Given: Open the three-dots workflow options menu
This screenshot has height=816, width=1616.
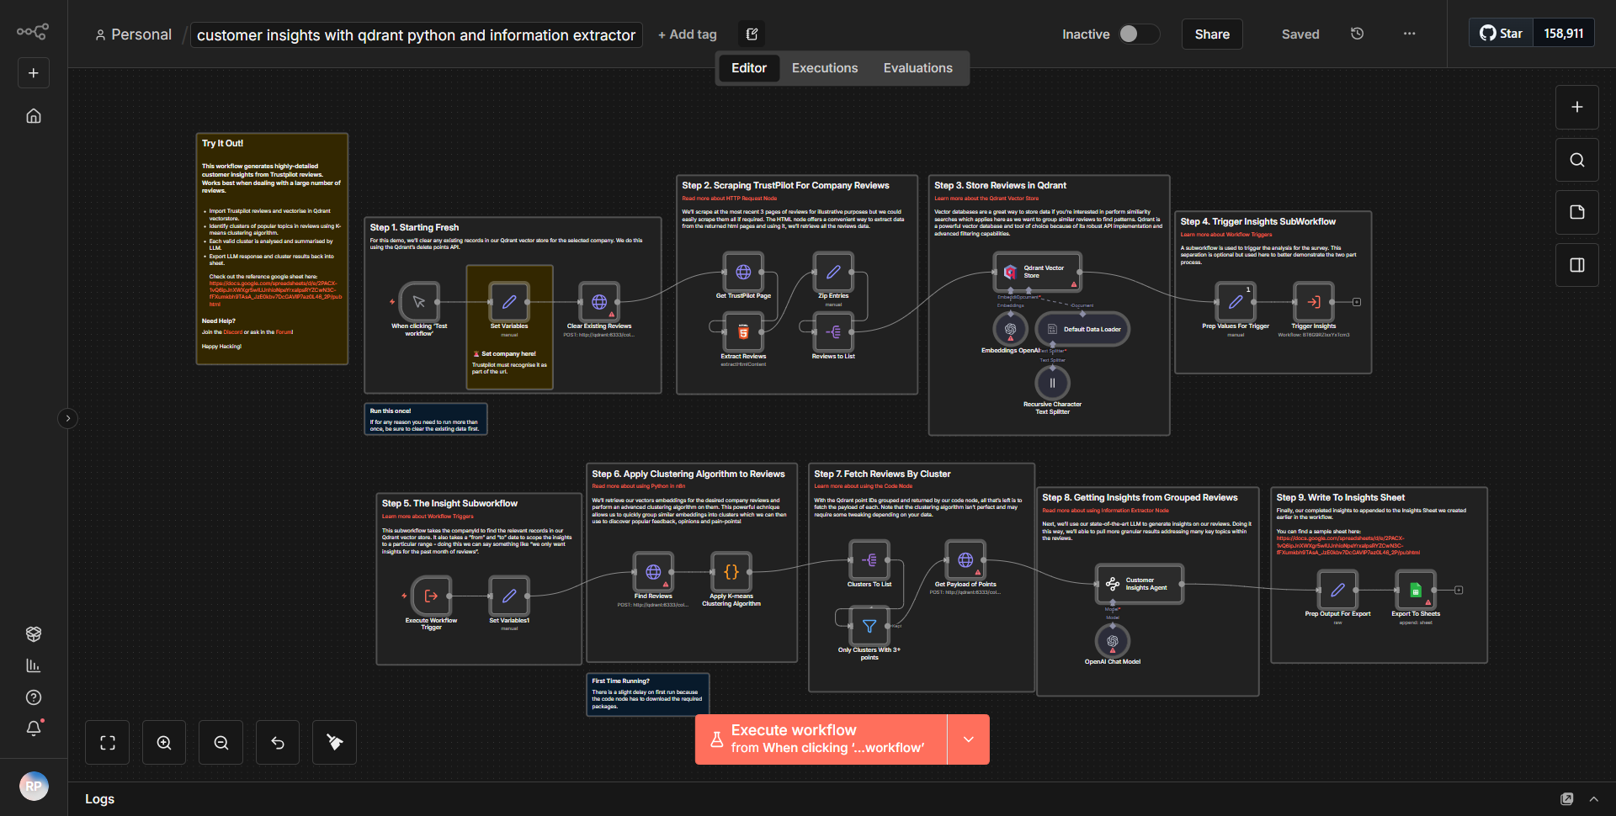Looking at the screenshot, I should [1409, 34].
